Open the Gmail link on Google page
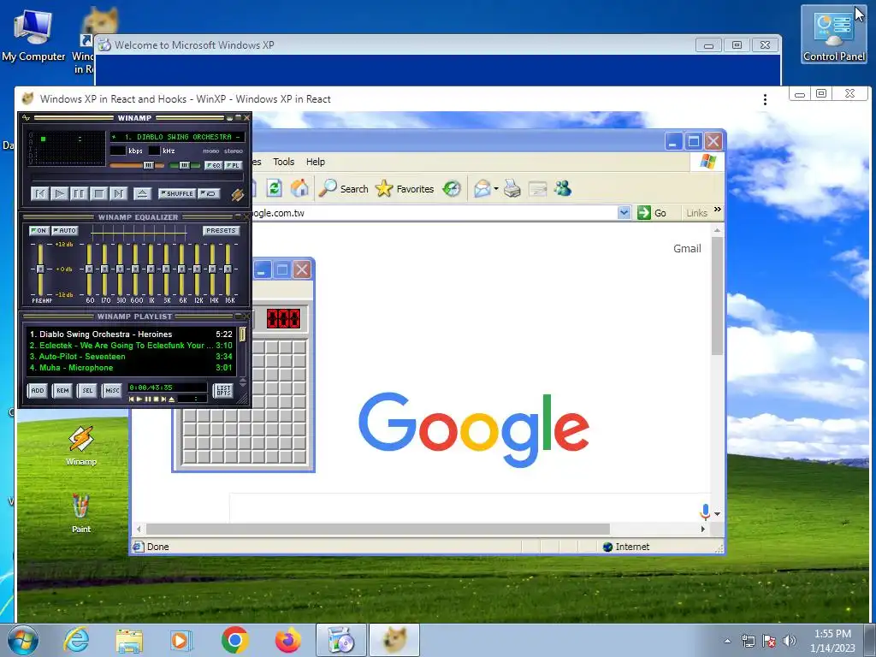This screenshot has height=657, width=876. (687, 249)
